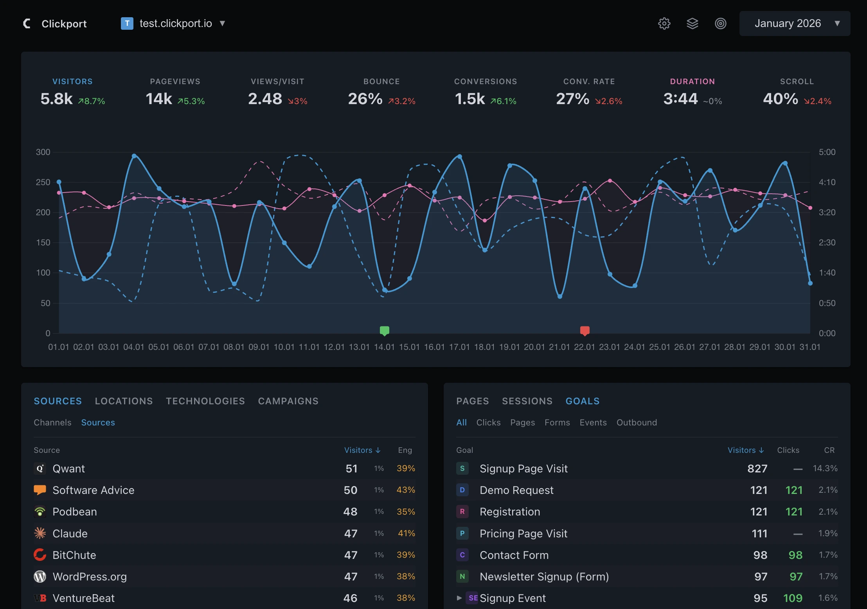Toggle the DURATION metric series
Image resolution: width=867 pixels, height=609 pixels.
693,91
